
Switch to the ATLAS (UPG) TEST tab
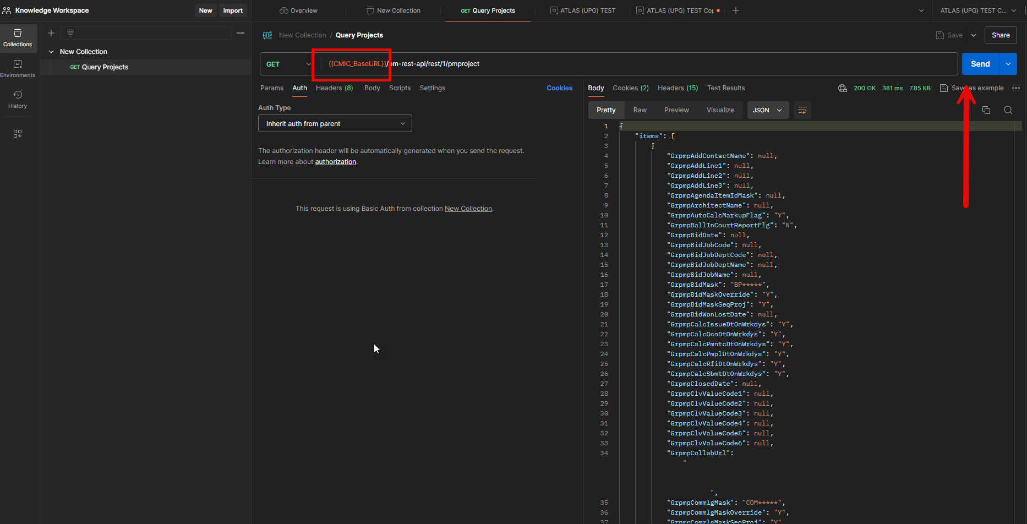pos(583,10)
